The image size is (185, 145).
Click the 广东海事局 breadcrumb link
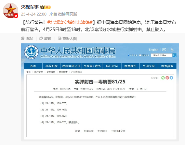[x=76, y=72]
